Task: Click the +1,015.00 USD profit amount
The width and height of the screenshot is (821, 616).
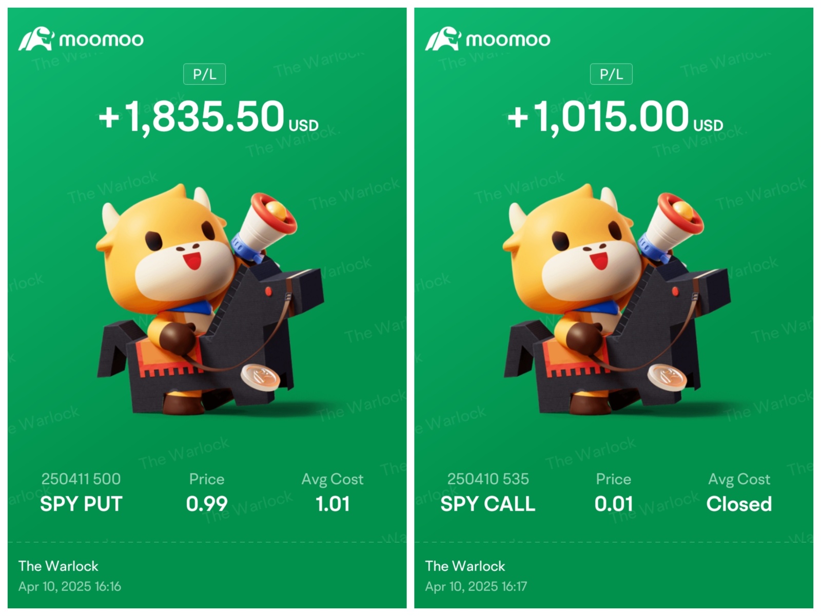Action: pyautogui.click(x=615, y=117)
